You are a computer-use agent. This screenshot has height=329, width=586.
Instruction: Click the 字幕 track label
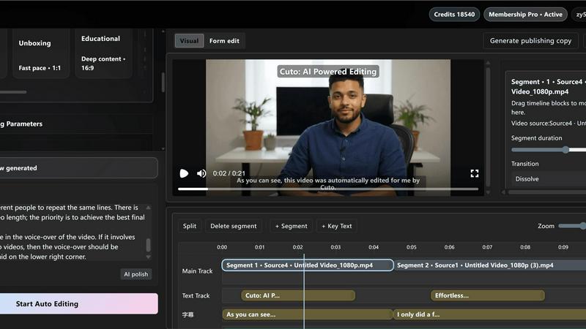[x=188, y=314]
